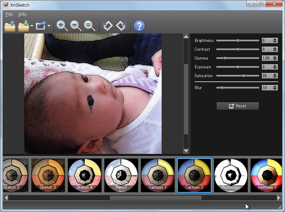Screen dimensions: 285x212
Task: Fit zoom with the equals magnifier
Action: coord(89,26)
